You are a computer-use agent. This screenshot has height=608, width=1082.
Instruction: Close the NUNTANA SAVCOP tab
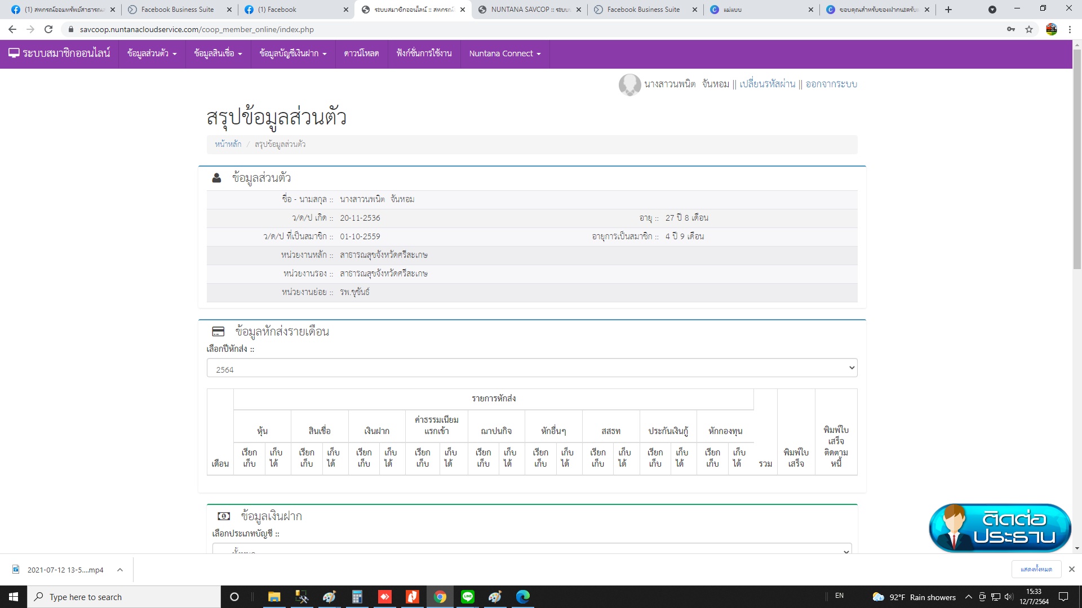coord(579,10)
